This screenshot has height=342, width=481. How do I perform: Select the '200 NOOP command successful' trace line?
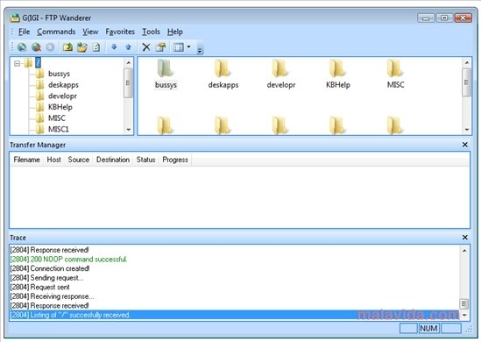(x=68, y=260)
